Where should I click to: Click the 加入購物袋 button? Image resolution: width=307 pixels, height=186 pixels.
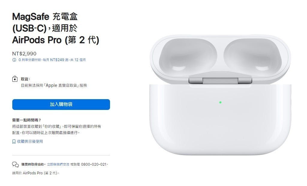(x=61, y=105)
